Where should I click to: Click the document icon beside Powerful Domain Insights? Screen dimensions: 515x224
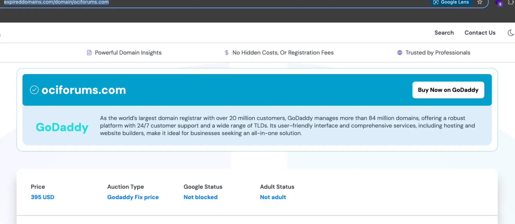click(89, 53)
